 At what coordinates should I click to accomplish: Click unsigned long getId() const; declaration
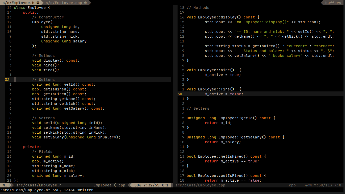[64, 84]
